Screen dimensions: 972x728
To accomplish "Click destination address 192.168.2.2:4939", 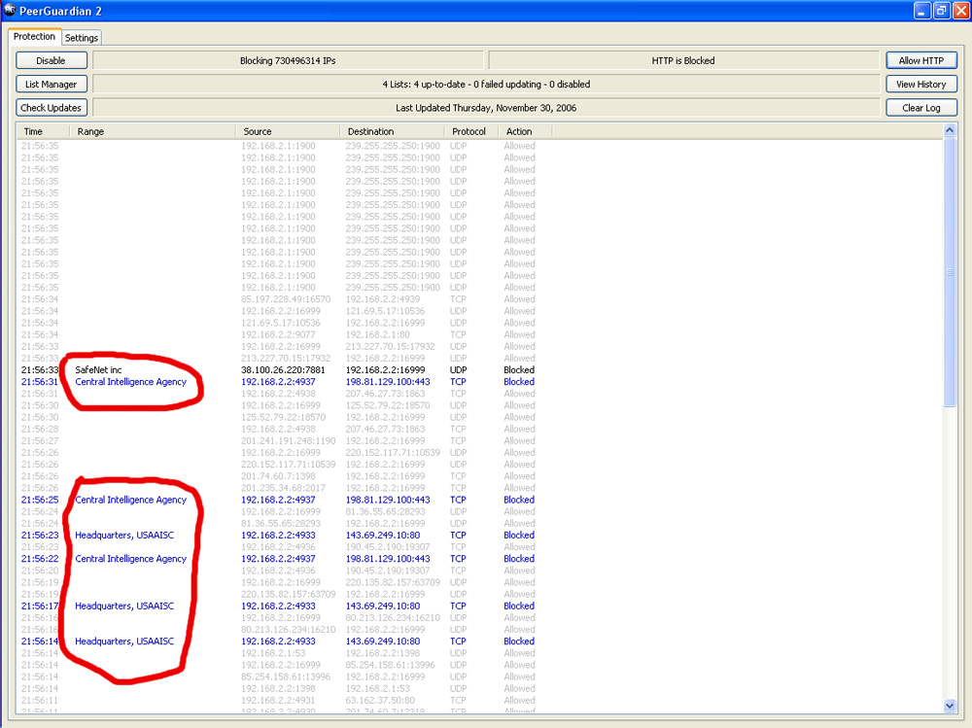I will pos(383,299).
